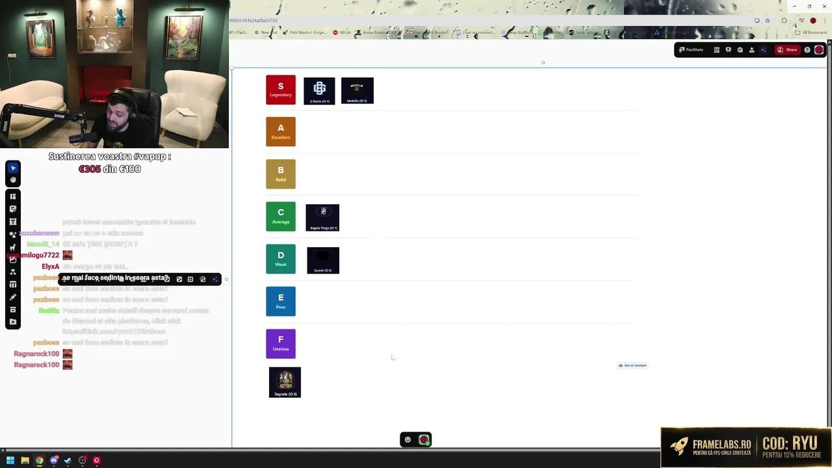Viewport: 832px width, 468px height.
Task: Open the comments icon in top toolbar
Action: tap(740, 50)
